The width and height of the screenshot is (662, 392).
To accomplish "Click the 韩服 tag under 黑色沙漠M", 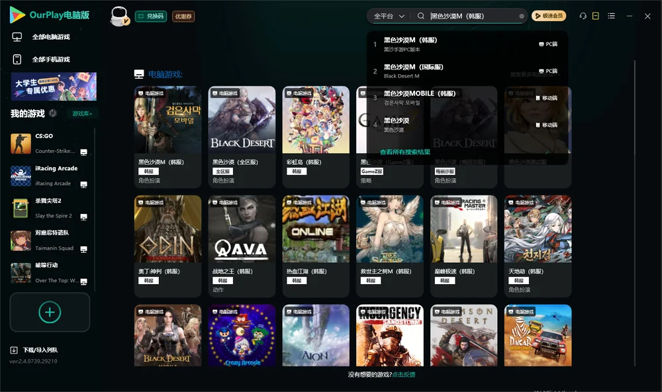I will click(x=148, y=171).
